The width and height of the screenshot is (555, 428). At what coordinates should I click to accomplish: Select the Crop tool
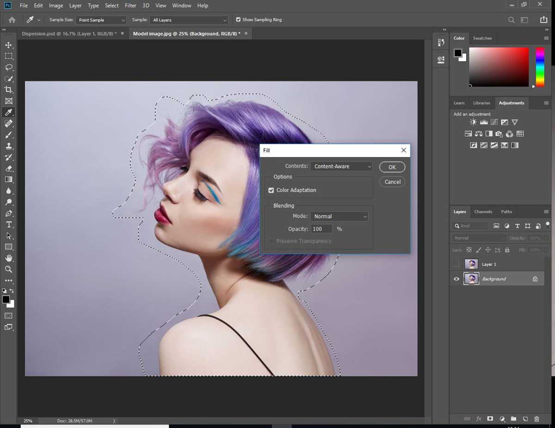[8, 90]
